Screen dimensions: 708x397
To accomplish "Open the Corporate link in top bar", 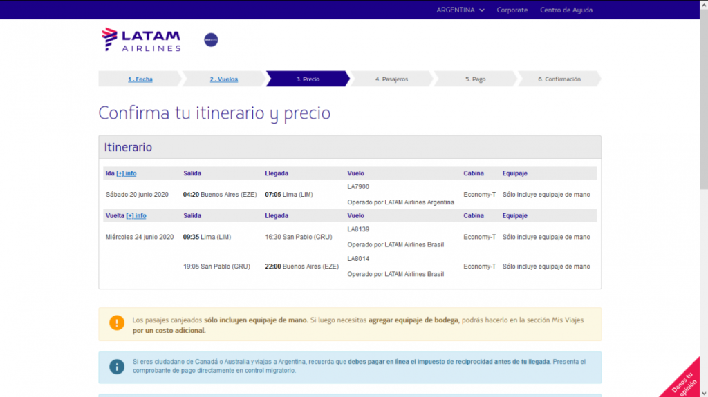I will coord(512,10).
